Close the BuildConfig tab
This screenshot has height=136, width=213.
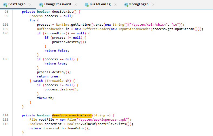[x=115, y=5]
